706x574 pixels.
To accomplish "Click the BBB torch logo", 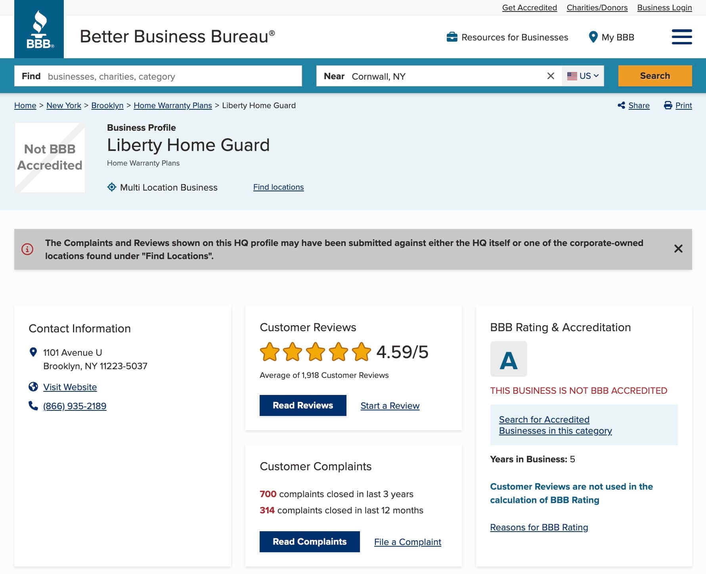I will tap(39, 29).
